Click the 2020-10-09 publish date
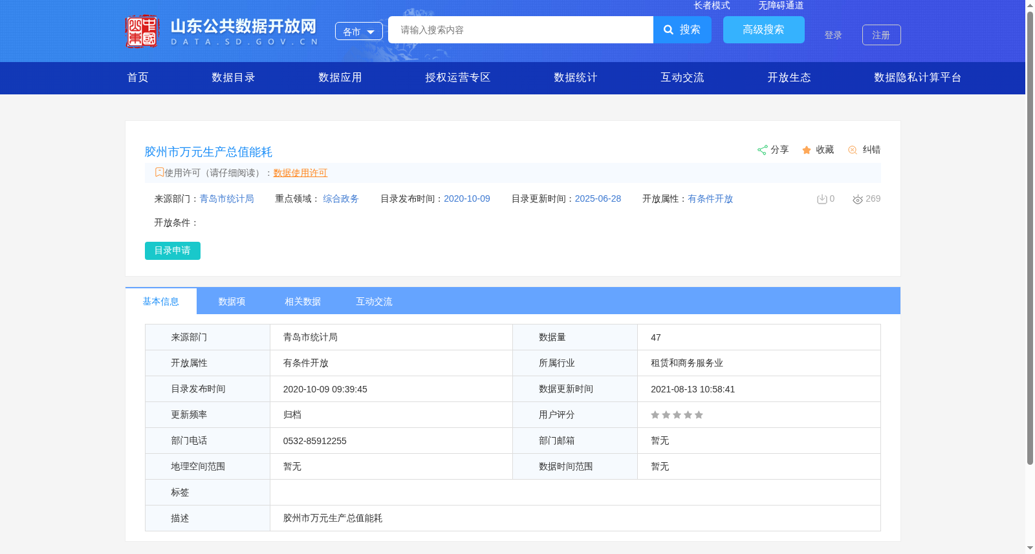Image resolution: width=1035 pixels, height=554 pixels. coord(467,198)
